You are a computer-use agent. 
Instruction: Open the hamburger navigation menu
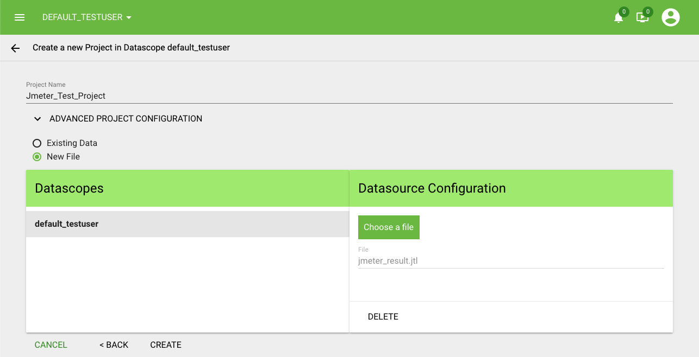[x=20, y=17]
